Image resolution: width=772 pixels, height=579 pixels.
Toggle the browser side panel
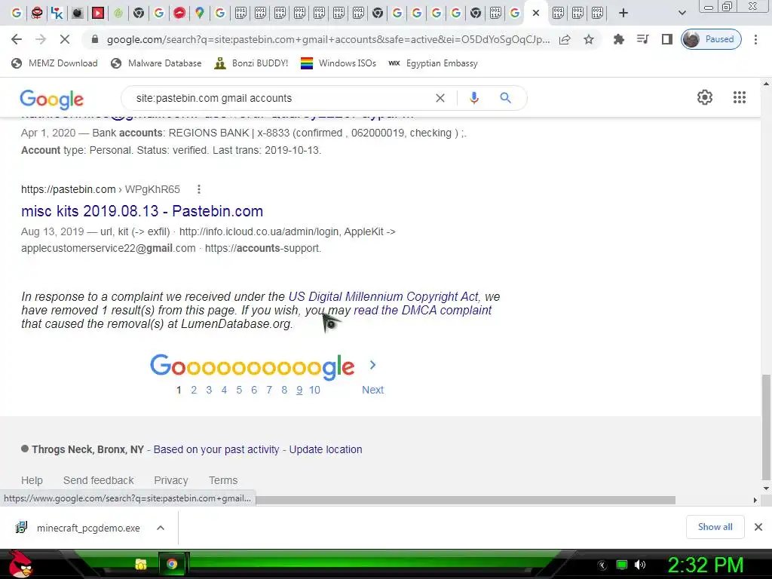666,39
